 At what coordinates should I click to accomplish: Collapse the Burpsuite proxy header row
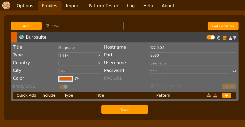point(125,37)
